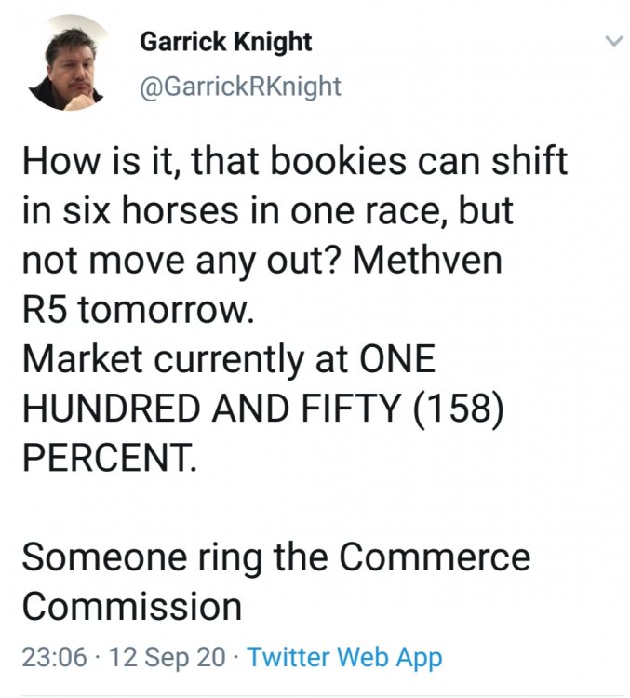Click the Garrick Knight display name
The image size is (630, 698).
click(226, 42)
